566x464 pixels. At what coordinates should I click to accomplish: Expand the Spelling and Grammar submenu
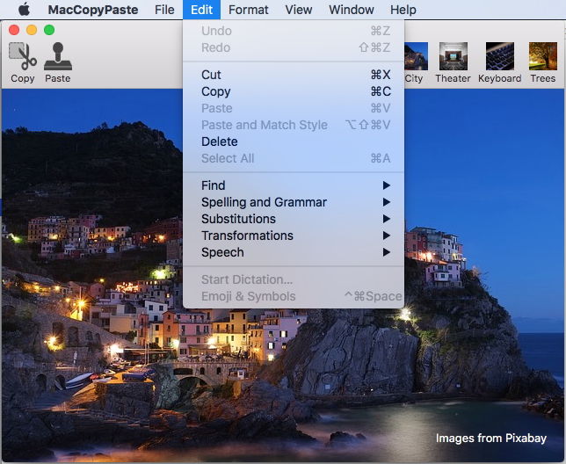[294, 202]
